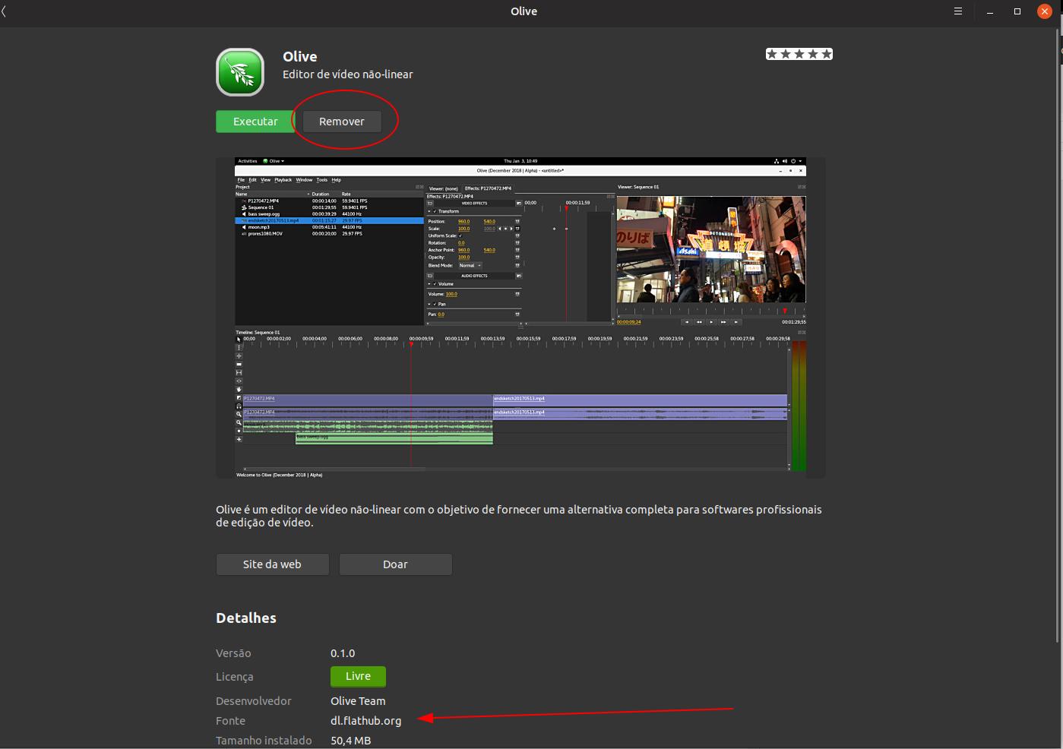Open the Blend Mode dropdown set to Normal
Image resolution: width=1063 pixels, height=749 pixels.
(x=470, y=266)
